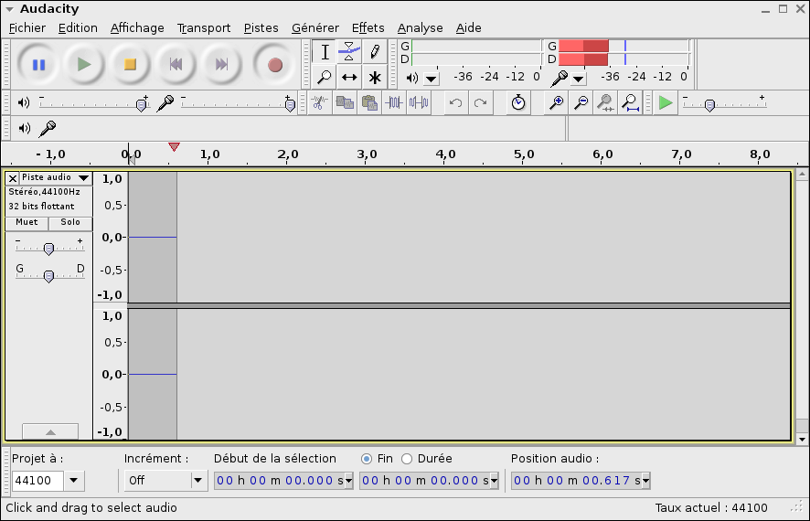The height and width of the screenshot is (521, 810).
Task: Click the device toolbar microphone icon
Action: tap(48, 128)
